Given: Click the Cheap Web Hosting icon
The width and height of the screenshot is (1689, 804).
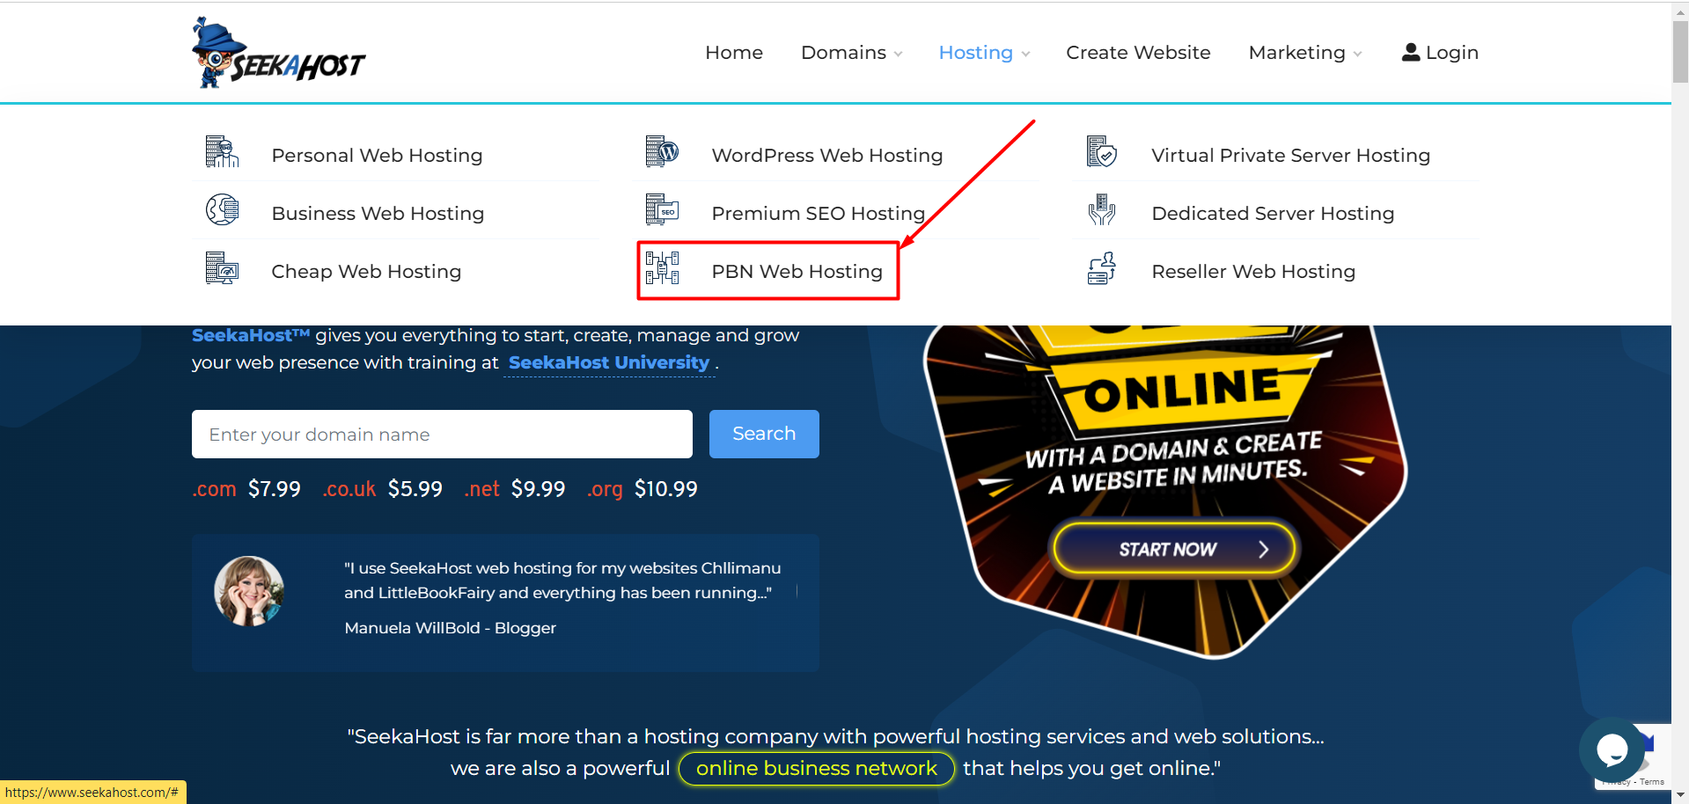Looking at the screenshot, I should pyautogui.click(x=222, y=268).
